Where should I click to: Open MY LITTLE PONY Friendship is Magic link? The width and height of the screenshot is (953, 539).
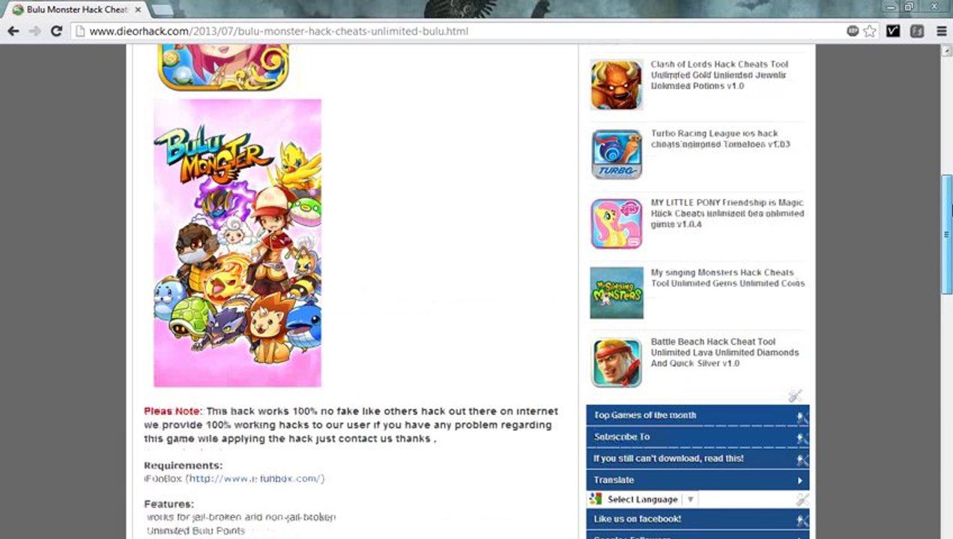point(727,213)
